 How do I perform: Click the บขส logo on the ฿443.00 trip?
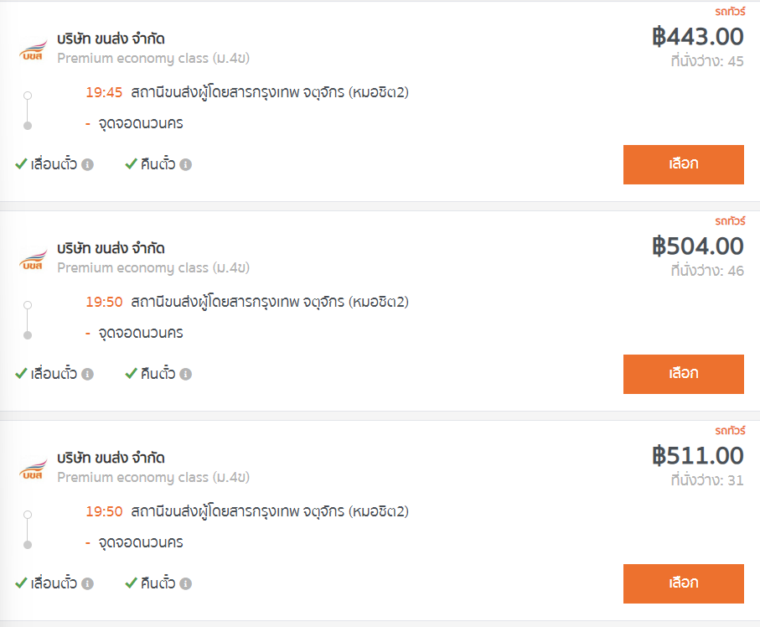point(33,50)
